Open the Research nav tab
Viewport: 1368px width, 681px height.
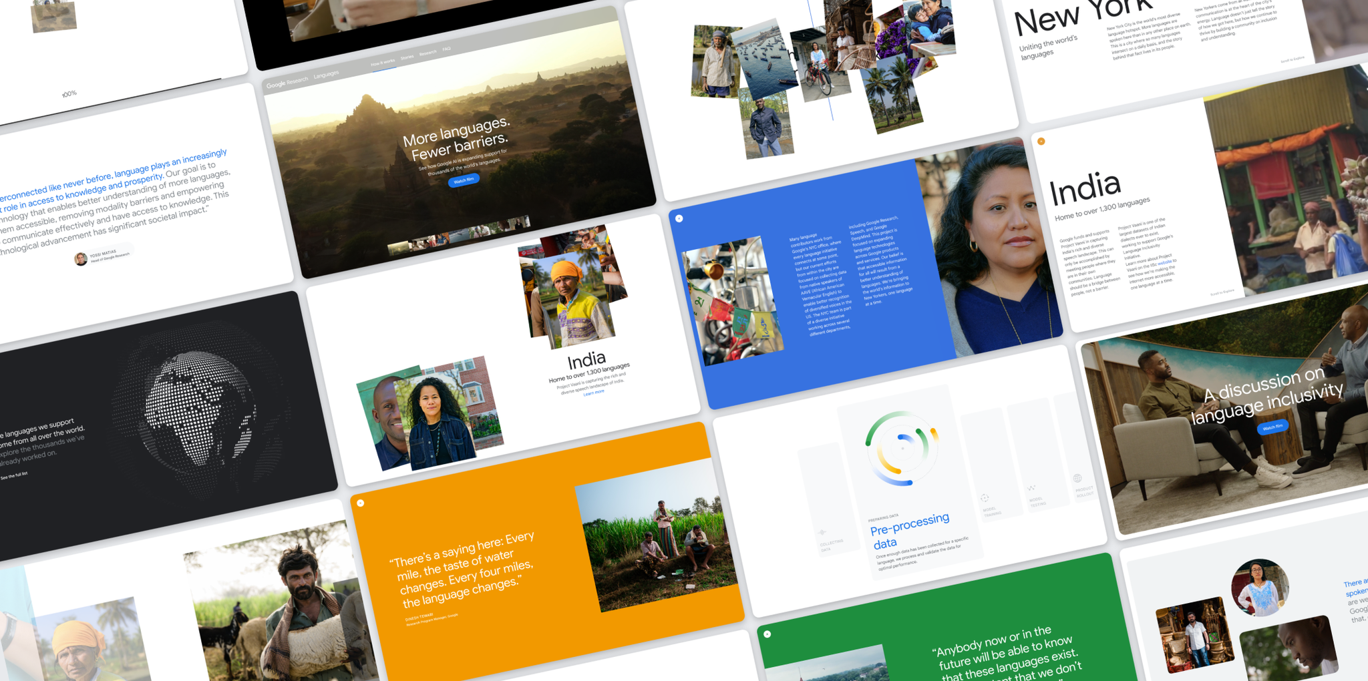pyautogui.click(x=428, y=53)
